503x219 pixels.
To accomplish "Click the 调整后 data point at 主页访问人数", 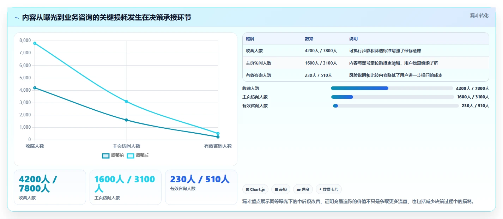I will [126, 102].
